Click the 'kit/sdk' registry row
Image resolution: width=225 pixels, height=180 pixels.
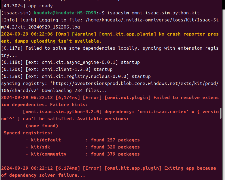(82, 147)
